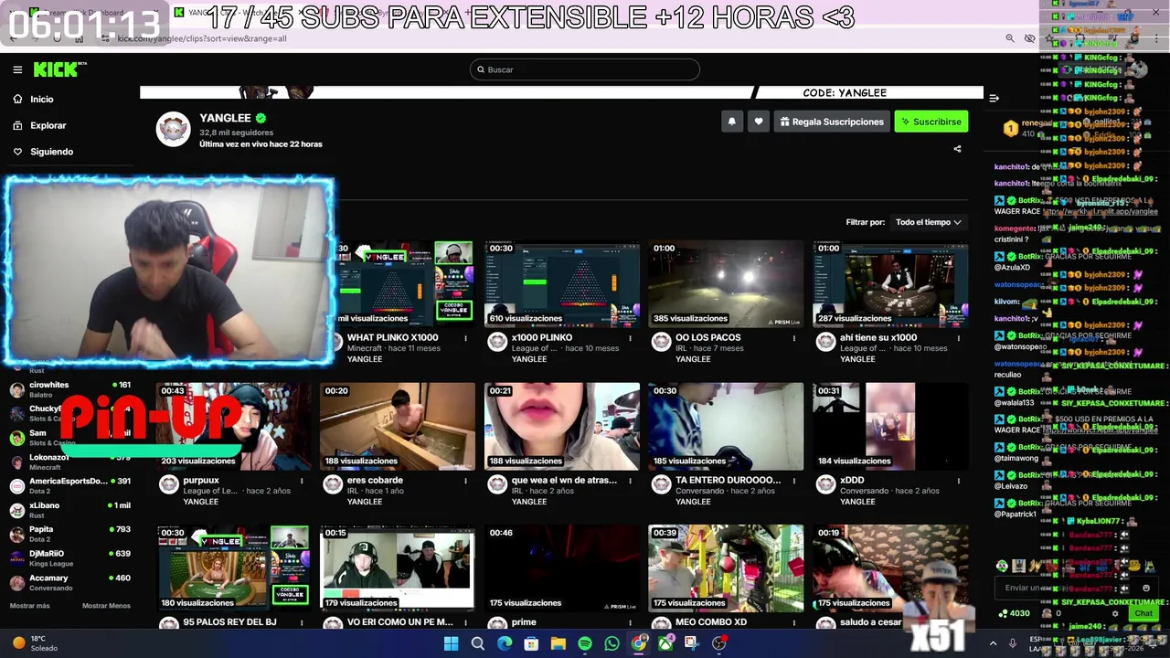Open x1000 PLINKO clip thumbnail

(562, 283)
